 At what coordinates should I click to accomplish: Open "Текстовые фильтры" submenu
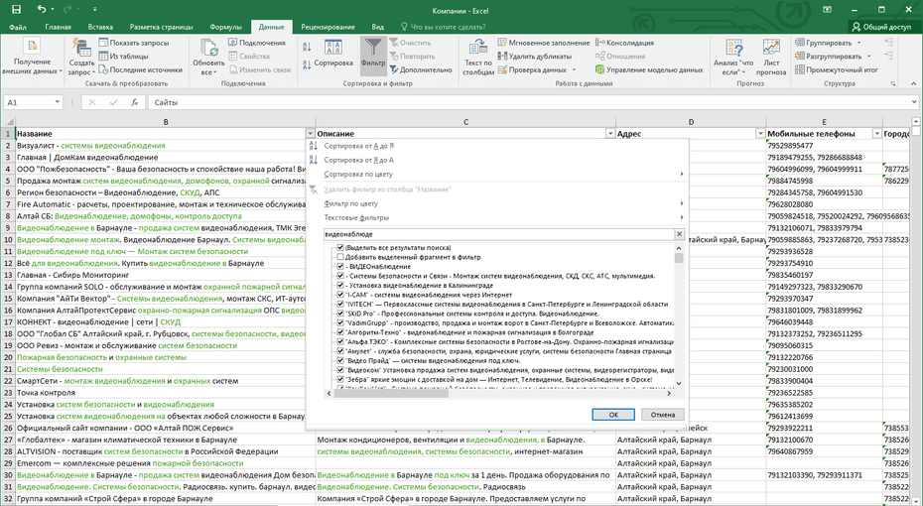(x=497, y=217)
